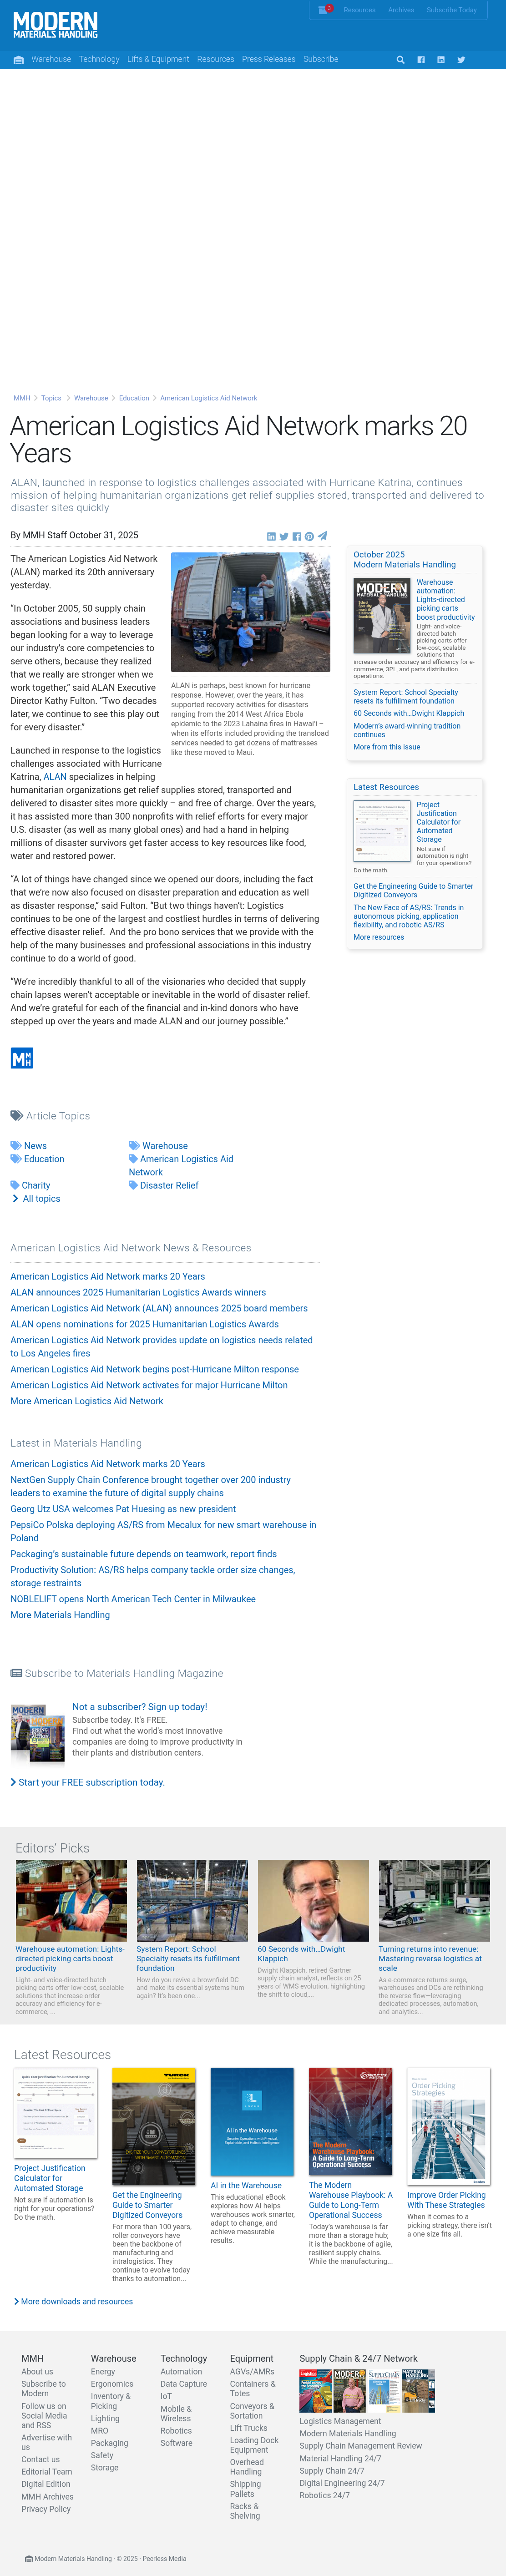506x2576 pixels.
Task: Open Logistics Management footer link
Action: [x=340, y=2421]
